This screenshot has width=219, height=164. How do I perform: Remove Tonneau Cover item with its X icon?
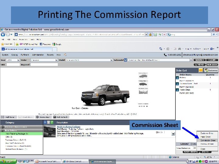coord(177,84)
